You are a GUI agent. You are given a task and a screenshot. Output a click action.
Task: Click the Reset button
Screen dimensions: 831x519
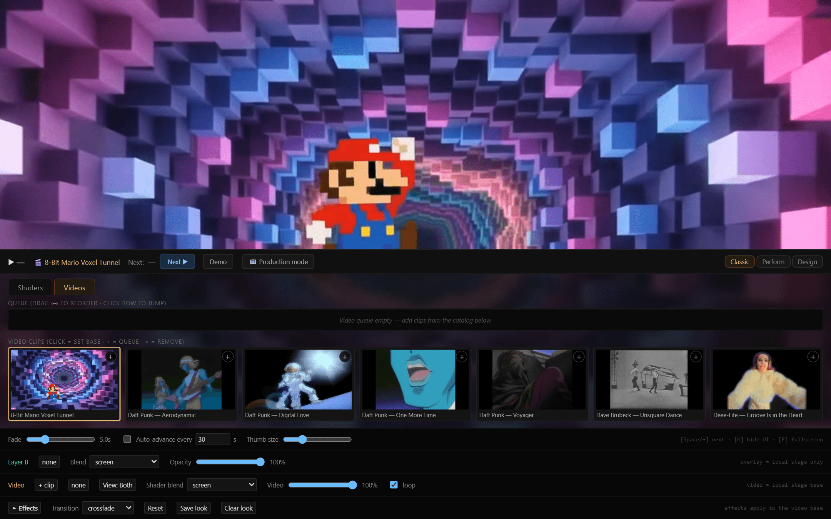[x=155, y=508]
